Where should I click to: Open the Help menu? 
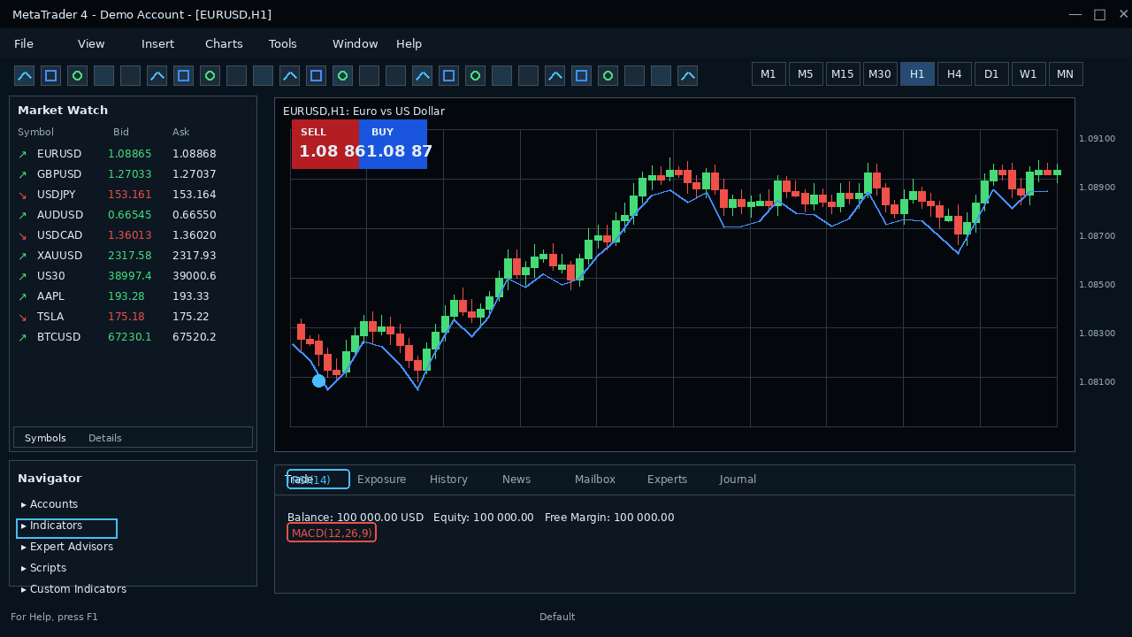pos(409,44)
